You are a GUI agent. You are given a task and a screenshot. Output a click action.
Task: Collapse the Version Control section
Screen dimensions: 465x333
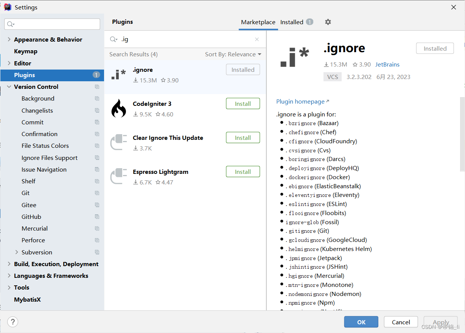click(x=9, y=87)
